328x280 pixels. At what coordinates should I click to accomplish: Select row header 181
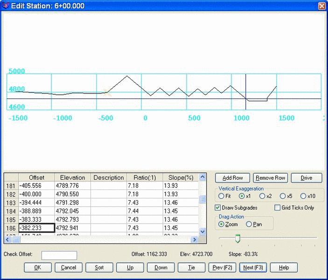click(11, 186)
